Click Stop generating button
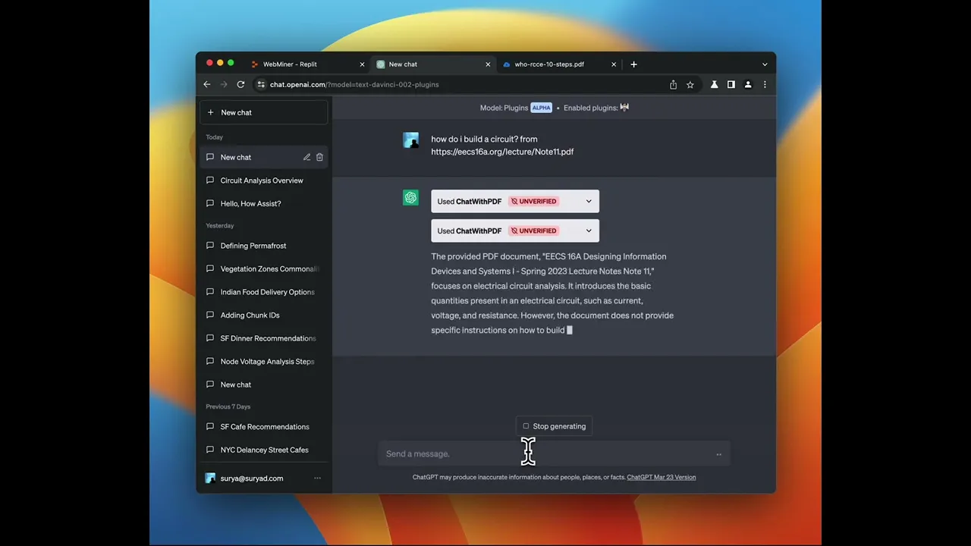 [x=554, y=426]
